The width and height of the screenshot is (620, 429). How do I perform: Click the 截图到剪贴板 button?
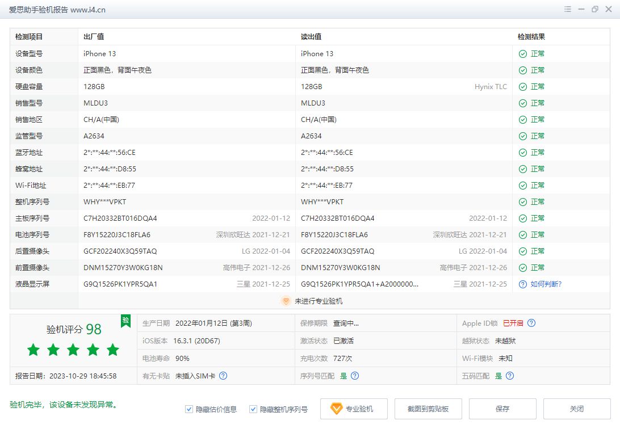[428, 409]
